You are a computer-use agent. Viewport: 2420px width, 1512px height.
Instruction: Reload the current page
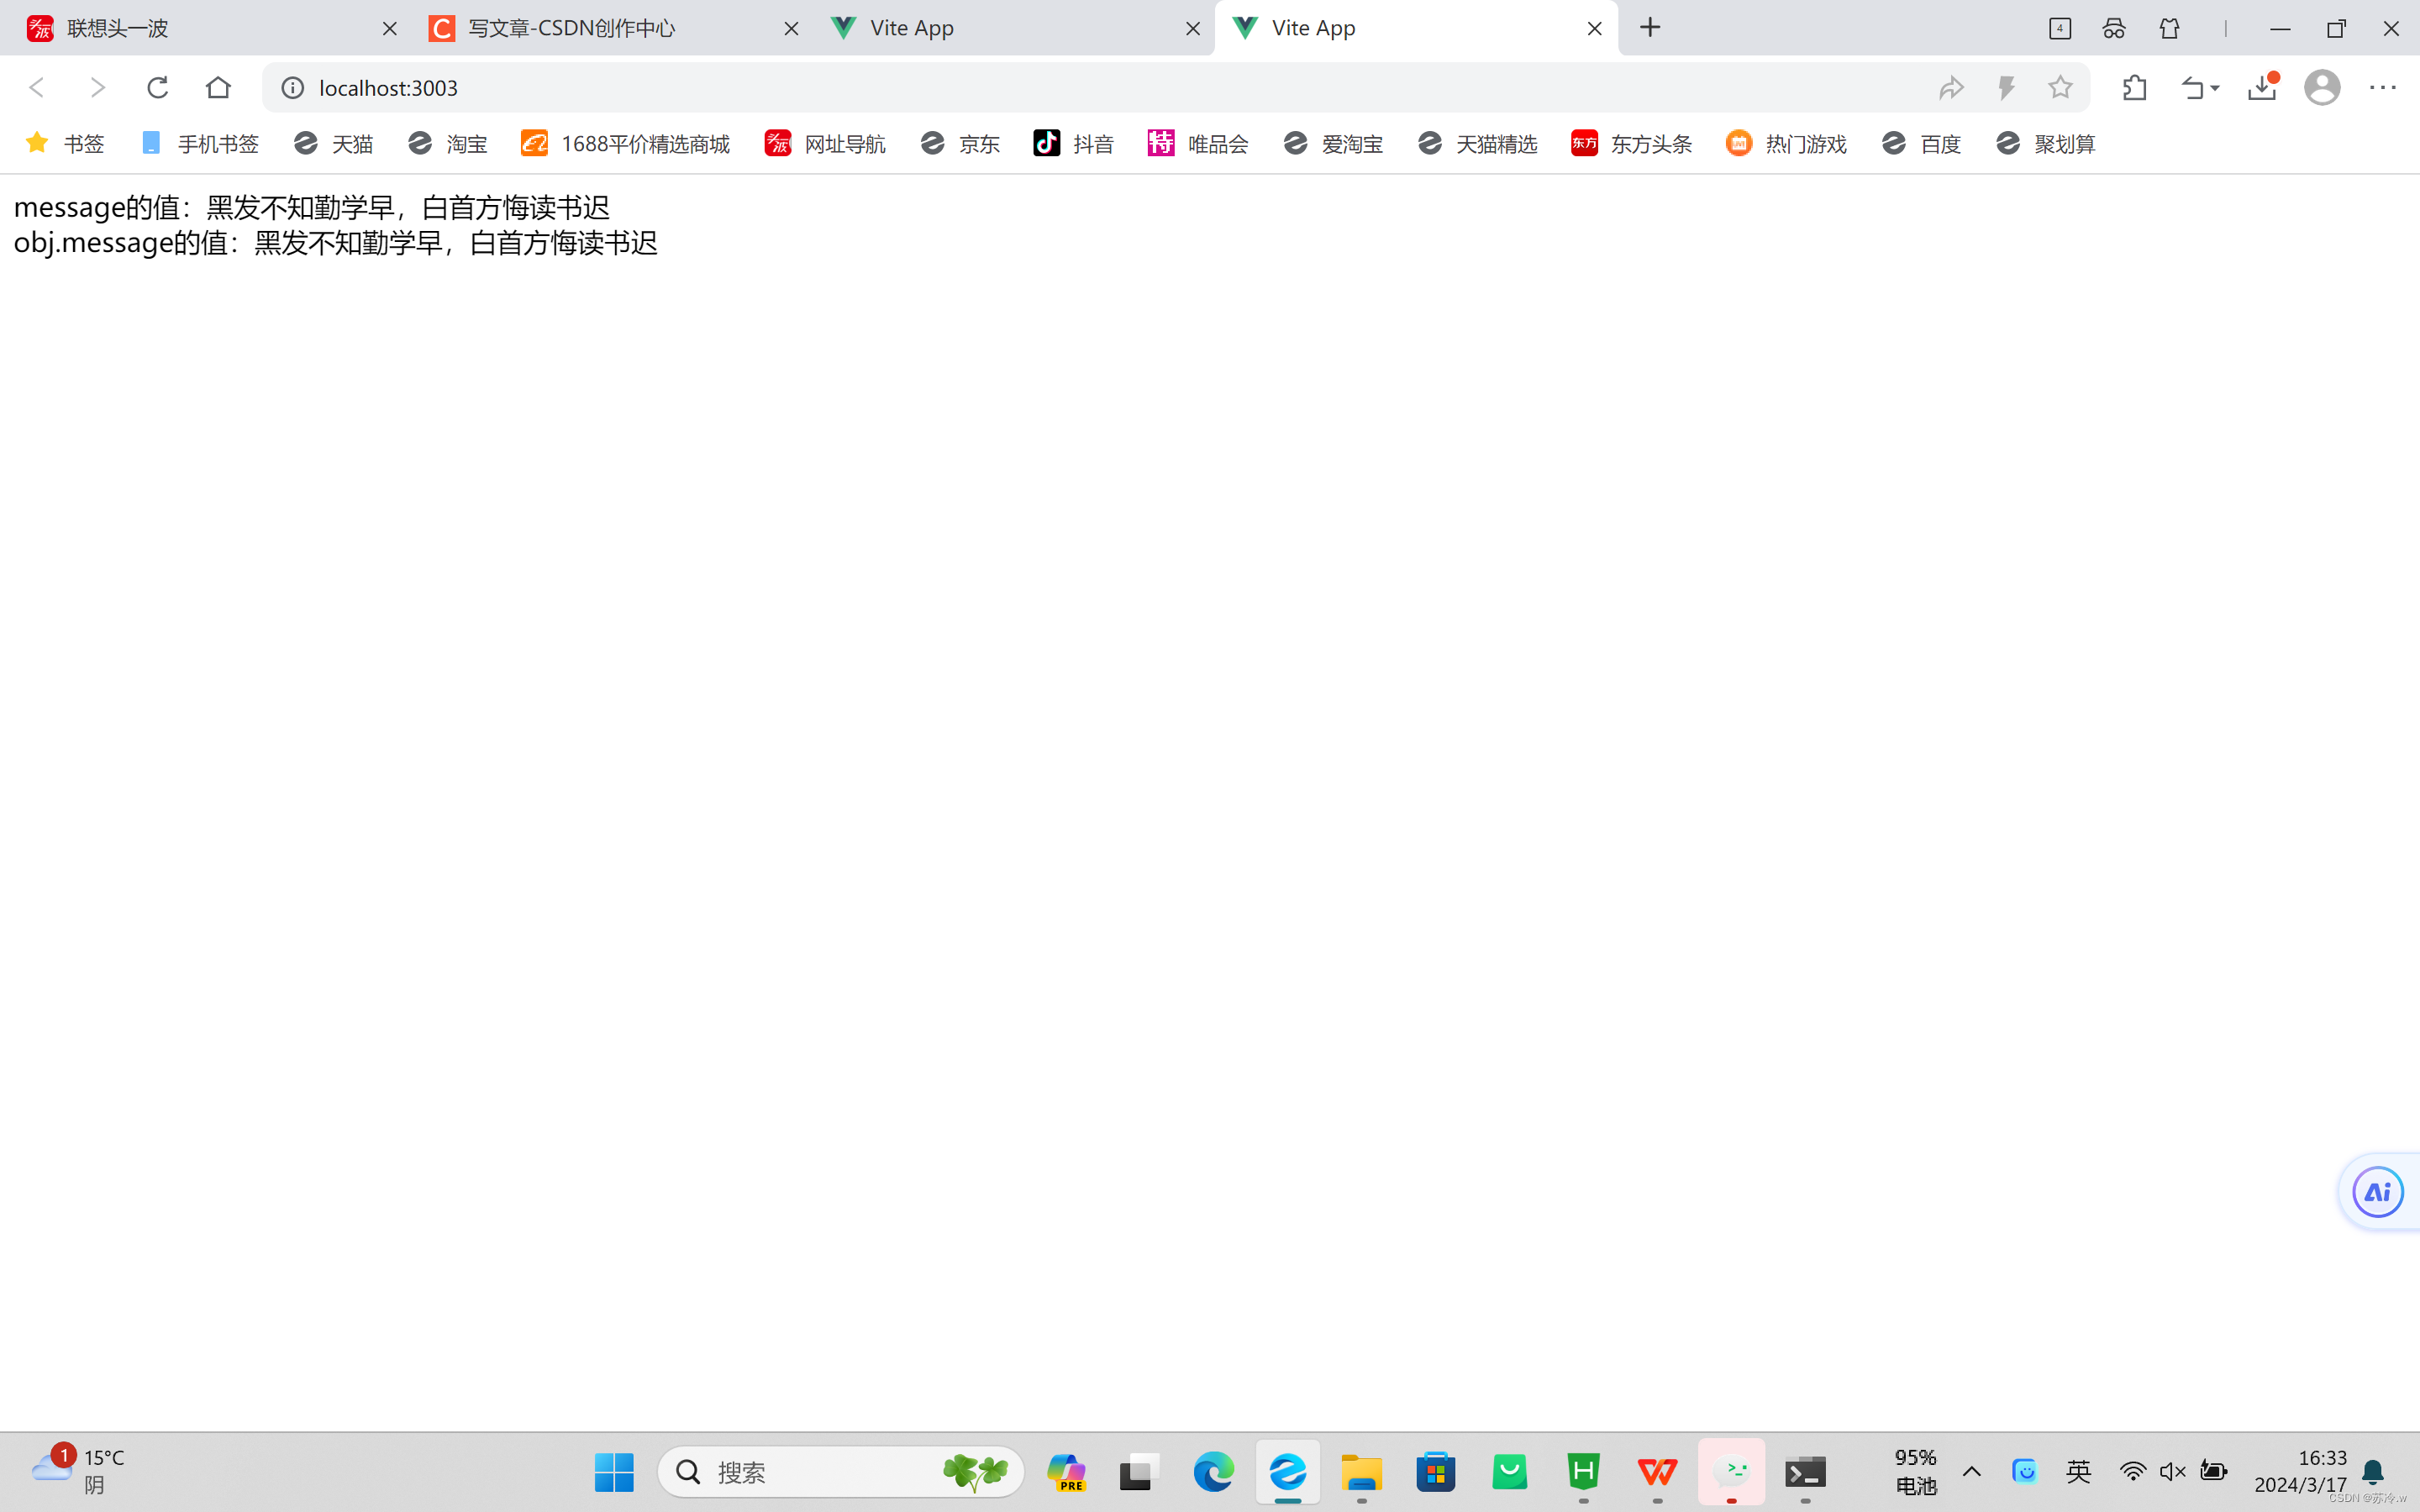coord(157,88)
